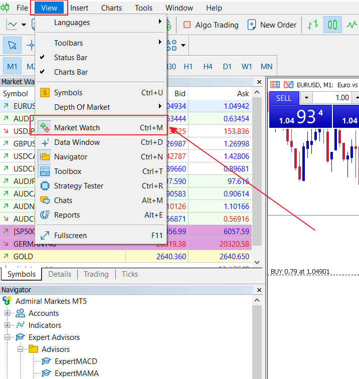Close the Navigator panel
This screenshot has width=359, height=379.
259,290
